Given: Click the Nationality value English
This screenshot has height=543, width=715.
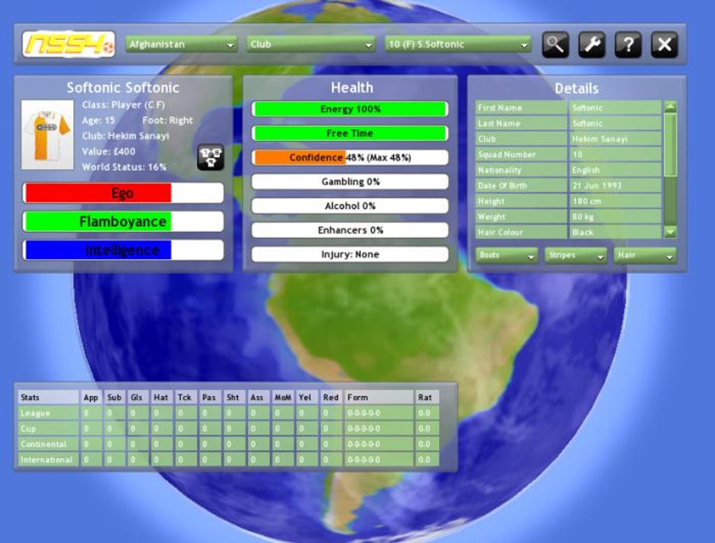Looking at the screenshot, I should coord(615,170).
